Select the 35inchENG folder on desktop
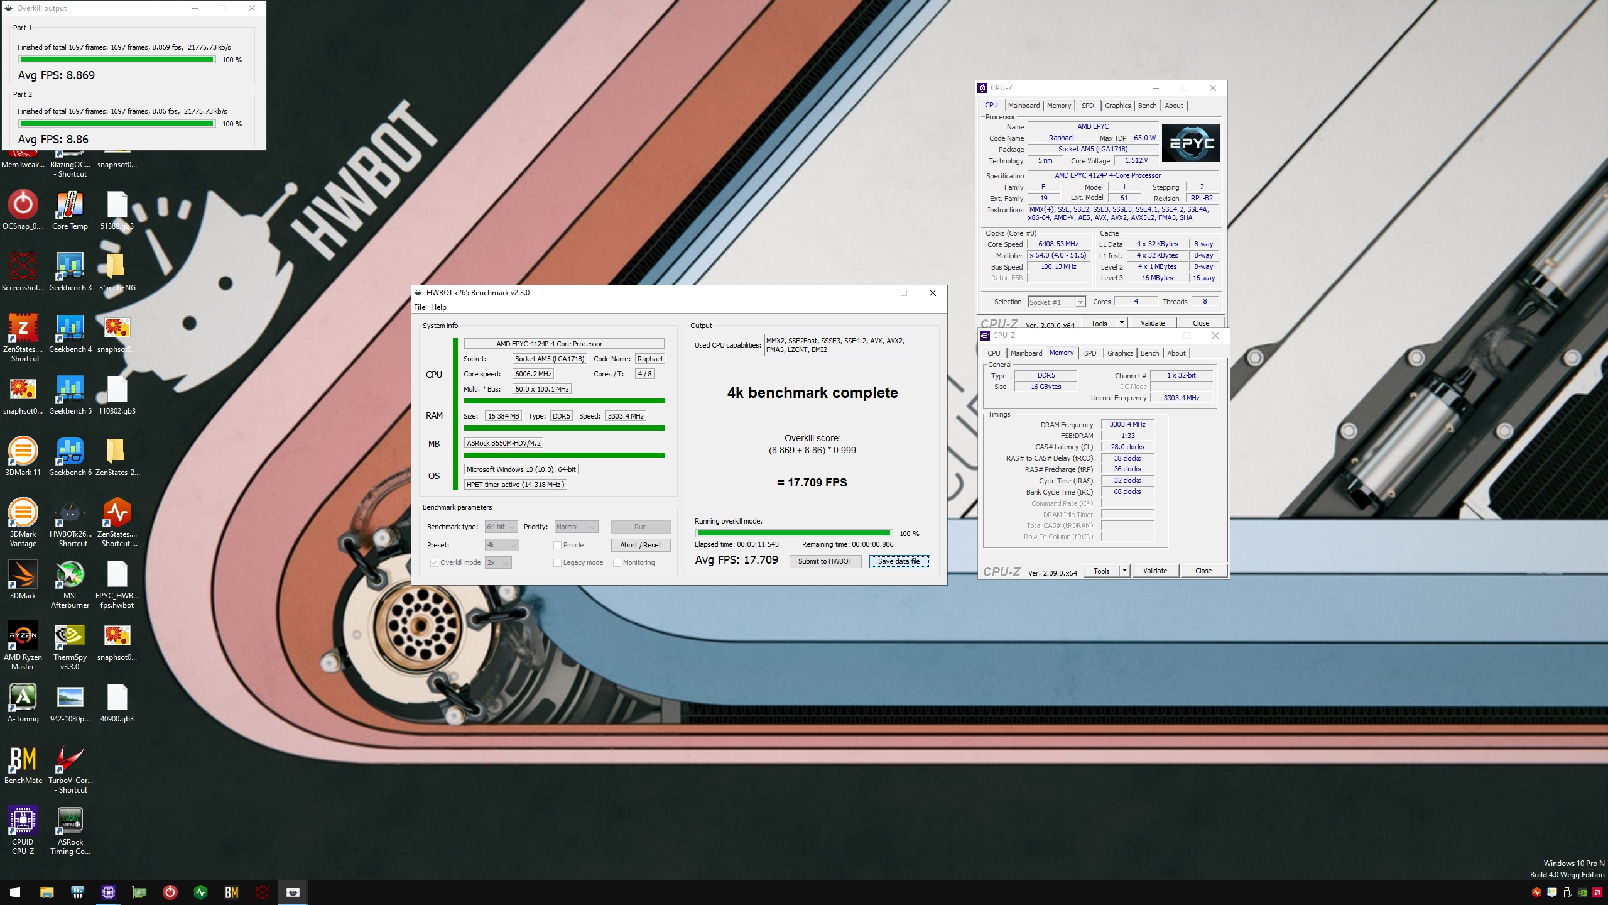The height and width of the screenshot is (905, 1608). tap(117, 273)
